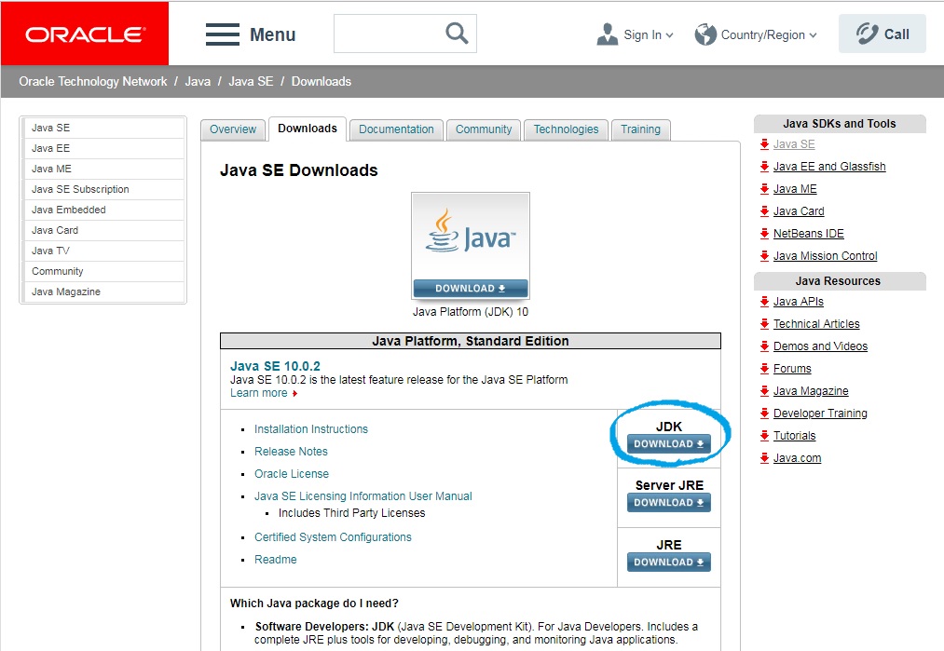Open Java Mission Control link
Screen dimensions: 944x651
tap(825, 256)
